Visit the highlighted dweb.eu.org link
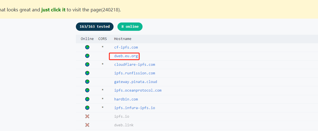Image resolution: width=318 pixels, height=131 pixels. (x=126, y=56)
